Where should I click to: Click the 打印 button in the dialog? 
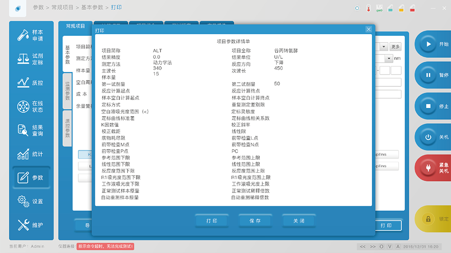point(212,221)
